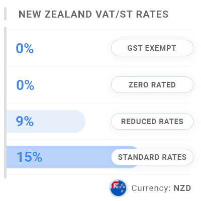
Task: Click the empty space between 0% and GST EXEMPT
Action: click(x=72, y=48)
